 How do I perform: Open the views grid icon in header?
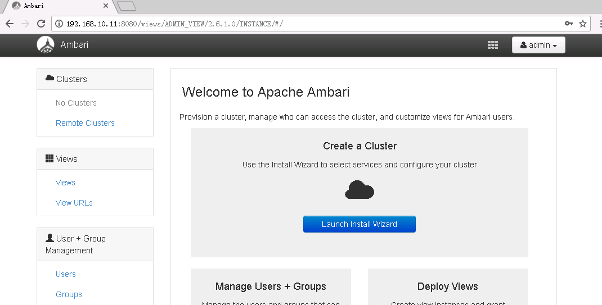tap(493, 45)
